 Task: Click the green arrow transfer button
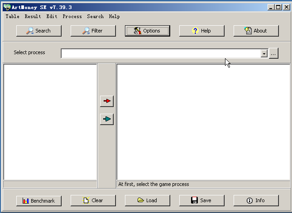click(106, 119)
